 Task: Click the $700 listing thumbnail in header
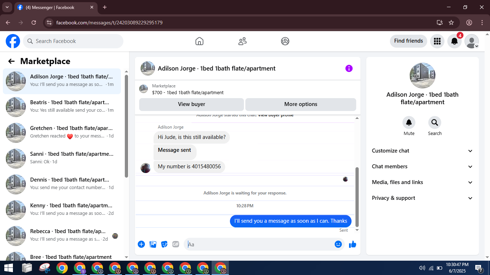(143, 89)
